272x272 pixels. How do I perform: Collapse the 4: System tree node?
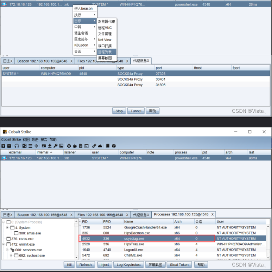point(7,227)
